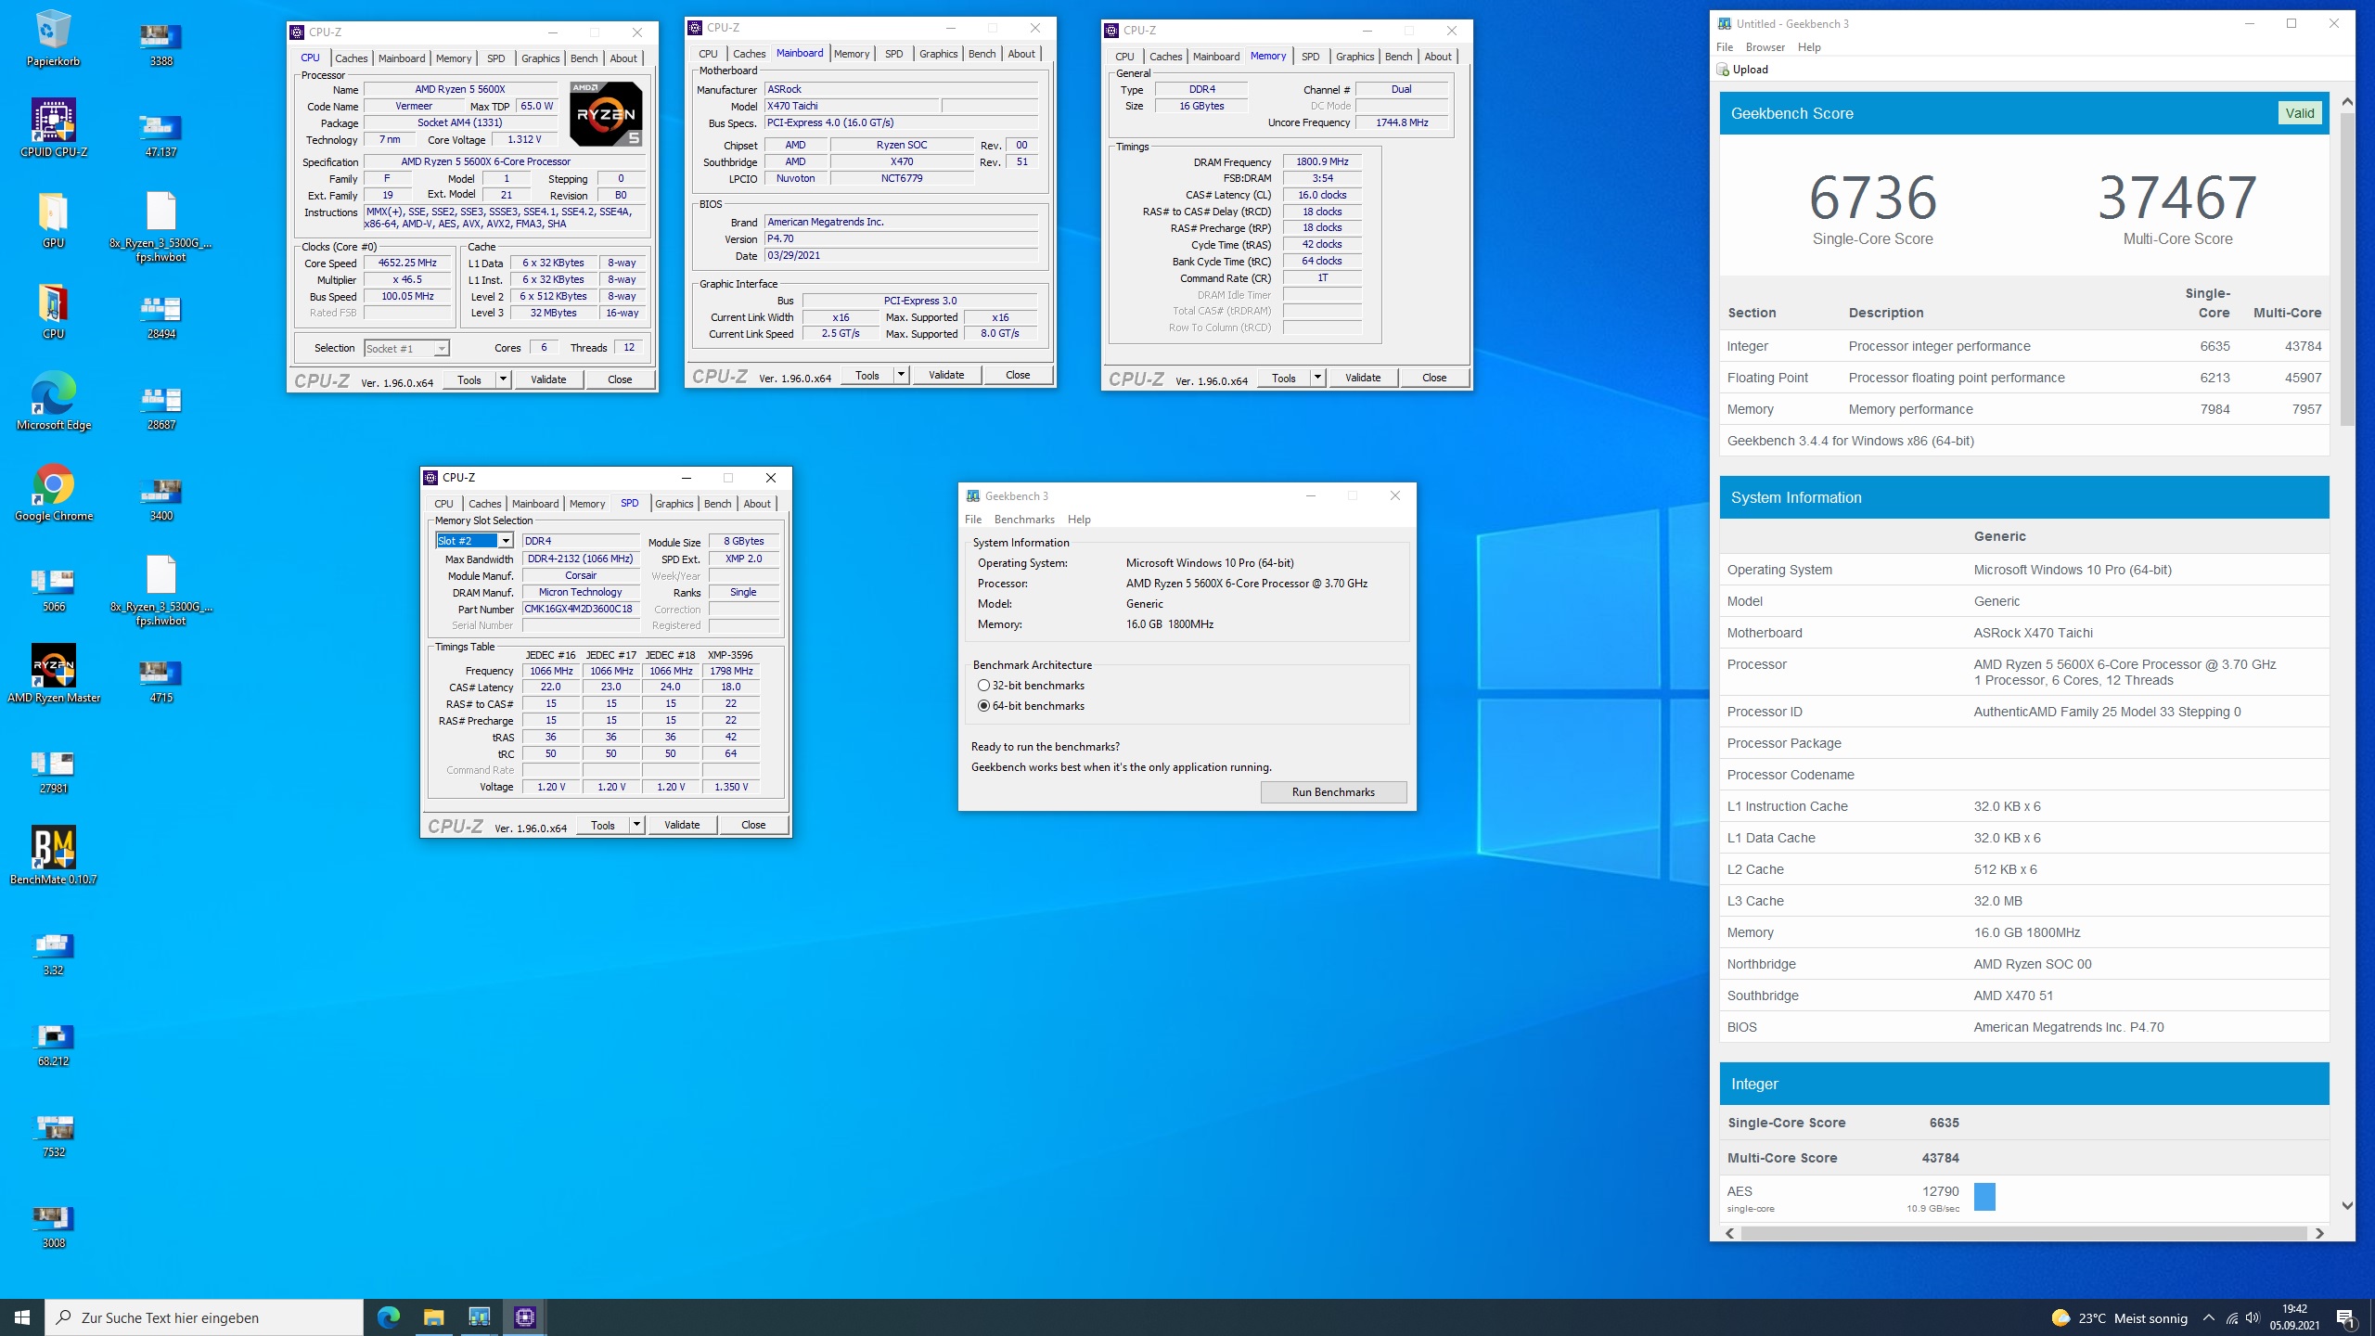
Task: Open the 3388 screenshot file on desktop
Action: coord(160,45)
